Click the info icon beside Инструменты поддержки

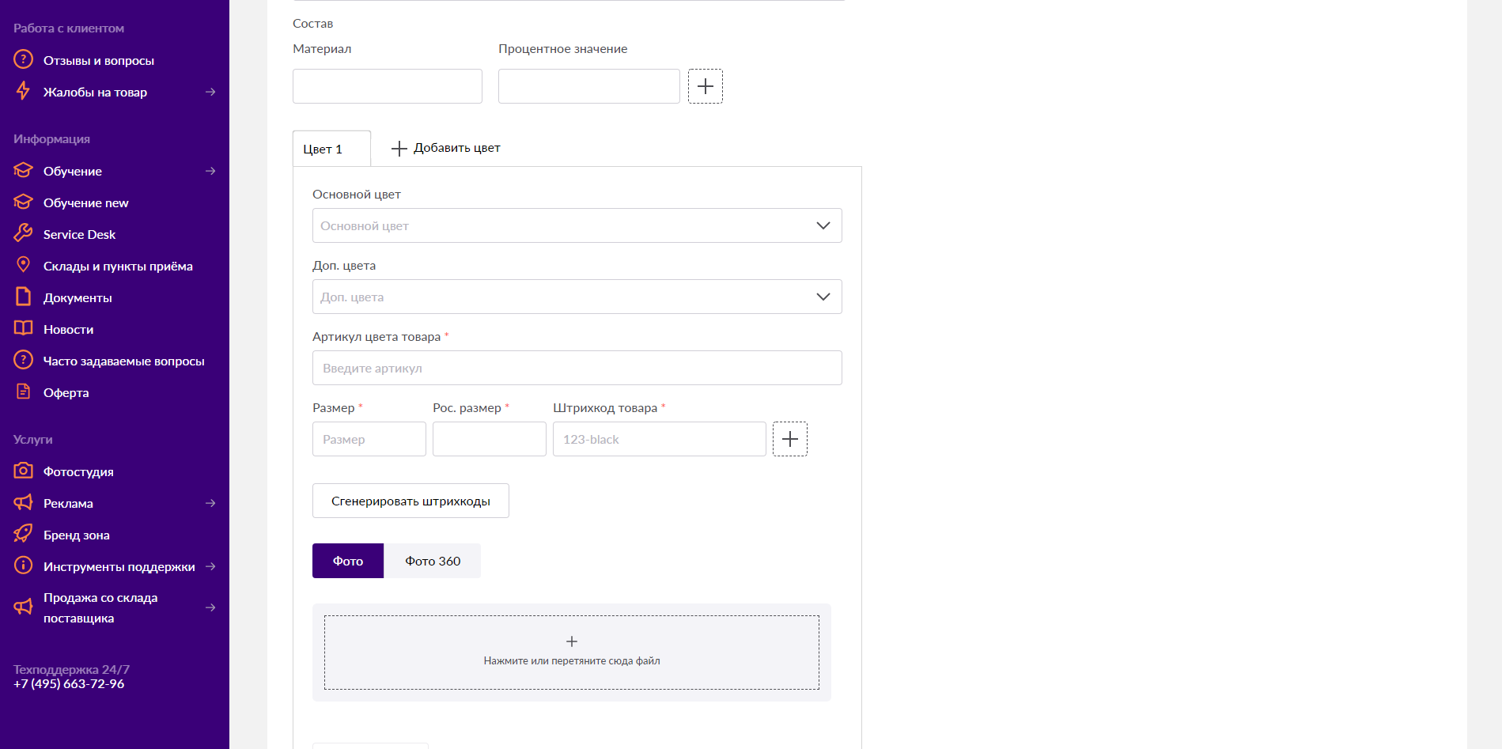tap(24, 566)
